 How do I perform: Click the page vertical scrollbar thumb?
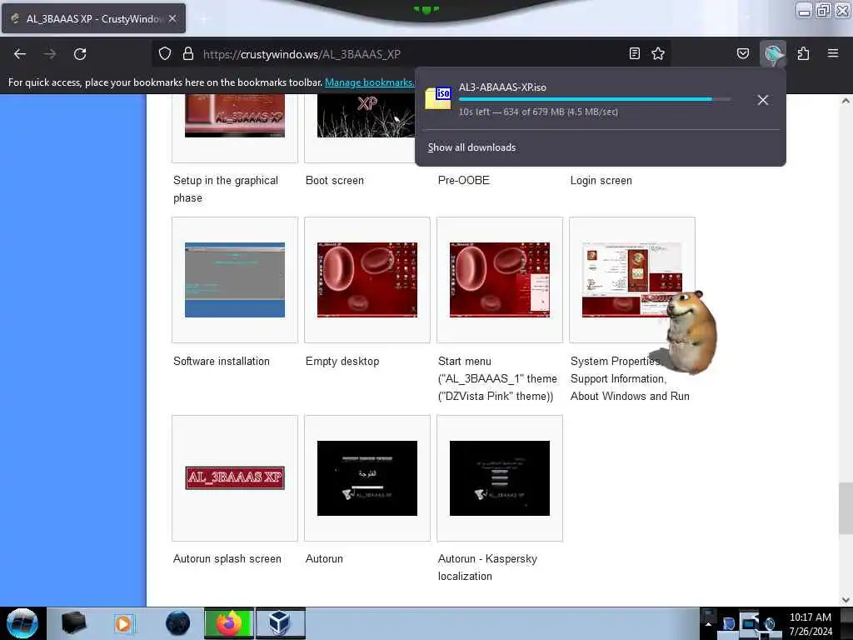(846, 508)
